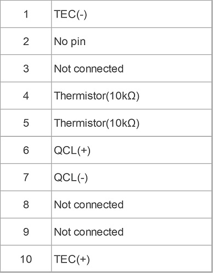The image size is (213, 273).
Task: Select Not connected in row 8
Action: 89,204
